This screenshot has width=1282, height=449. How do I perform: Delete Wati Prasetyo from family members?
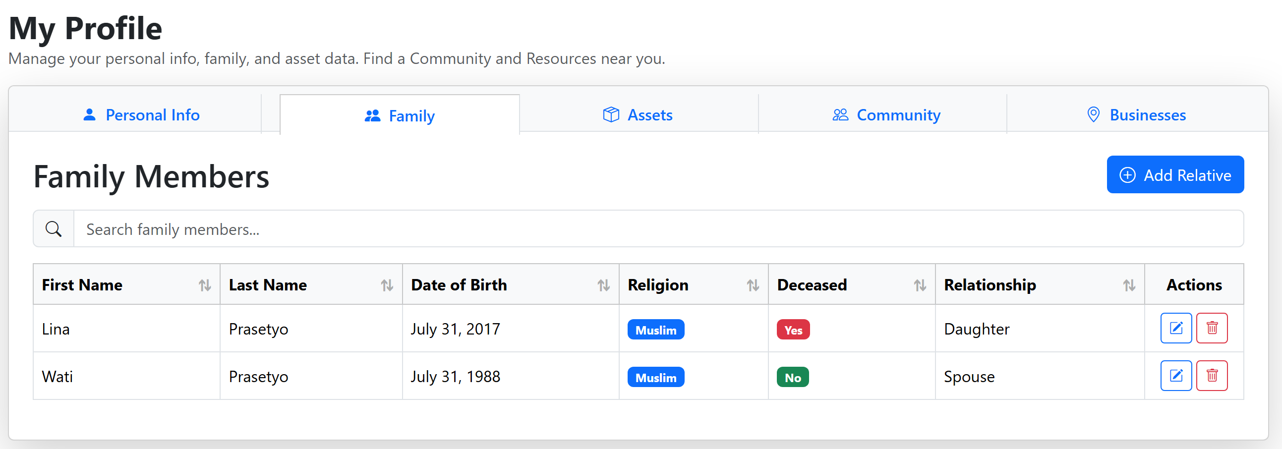coord(1211,376)
